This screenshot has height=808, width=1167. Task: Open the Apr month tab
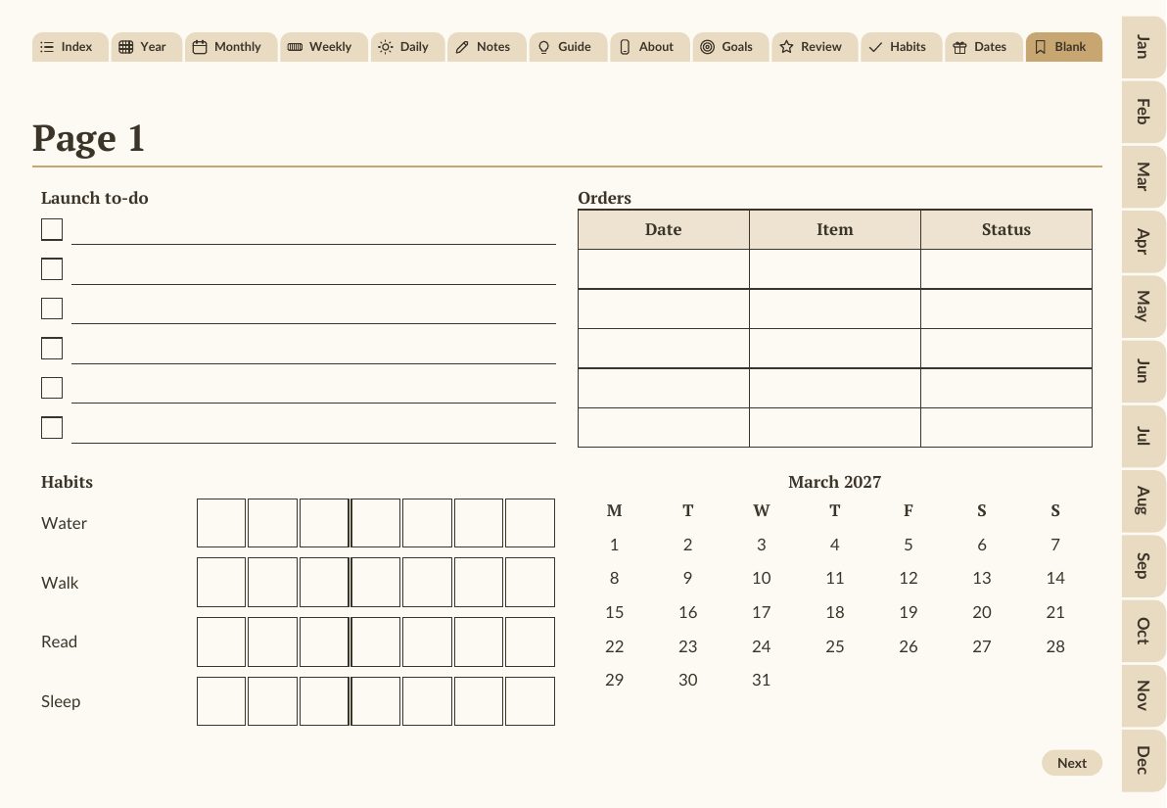(1144, 241)
